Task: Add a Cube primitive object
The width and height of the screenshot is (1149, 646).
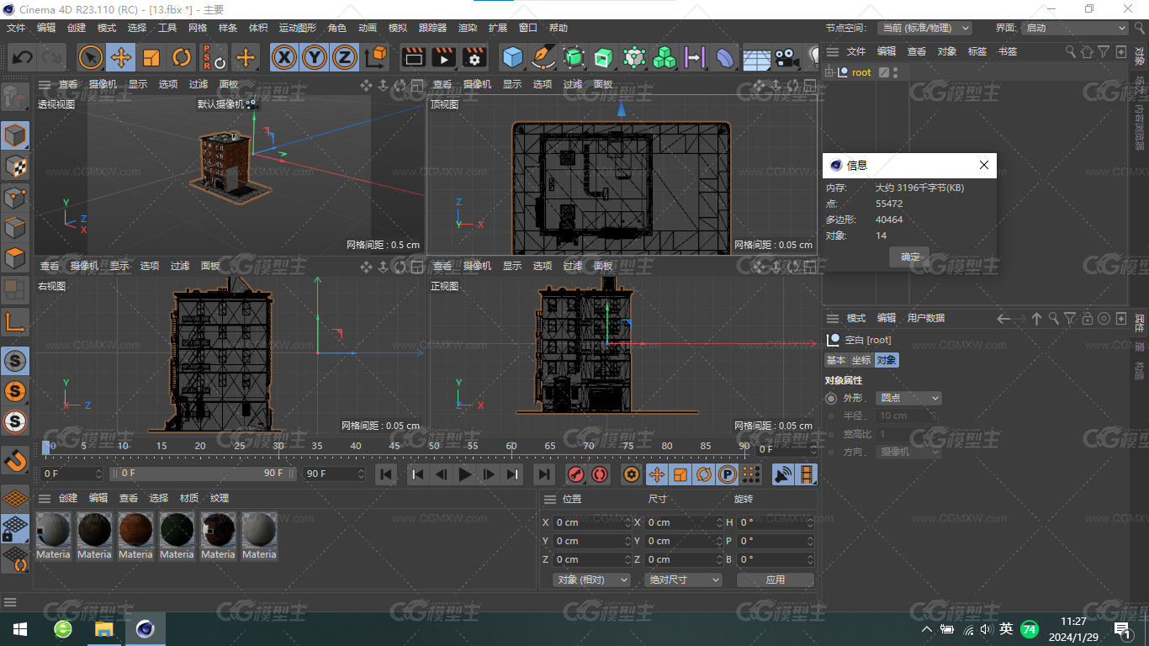Action: (x=512, y=57)
